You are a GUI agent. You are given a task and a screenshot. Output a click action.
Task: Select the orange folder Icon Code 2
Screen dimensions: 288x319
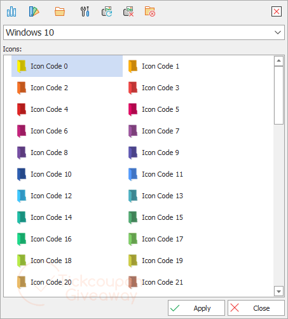click(67, 88)
